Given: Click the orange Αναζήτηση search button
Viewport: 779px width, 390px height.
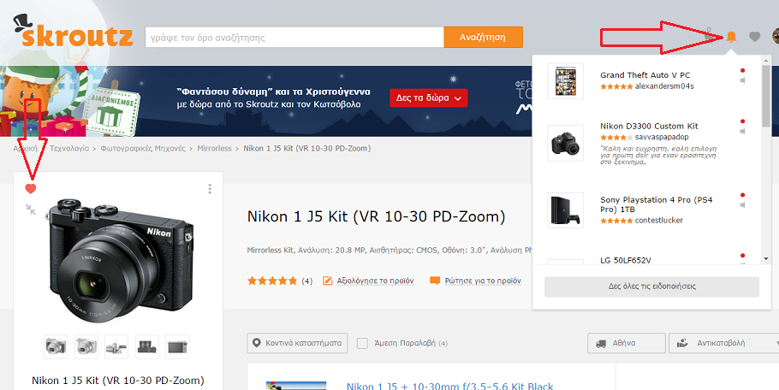Looking at the screenshot, I should tap(483, 38).
